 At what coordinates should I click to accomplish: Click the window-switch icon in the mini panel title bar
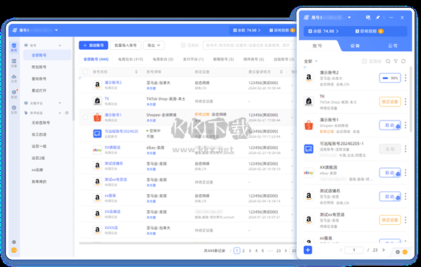(368, 18)
